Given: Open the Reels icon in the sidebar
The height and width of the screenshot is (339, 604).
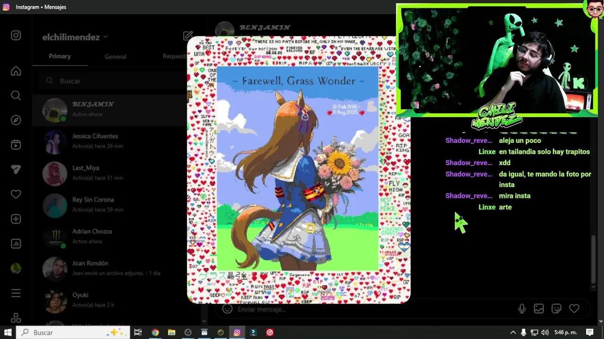Looking at the screenshot, I should click(16, 145).
